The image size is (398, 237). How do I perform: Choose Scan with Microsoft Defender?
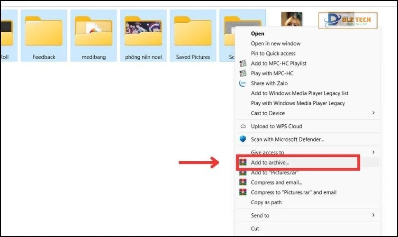click(287, 139)
